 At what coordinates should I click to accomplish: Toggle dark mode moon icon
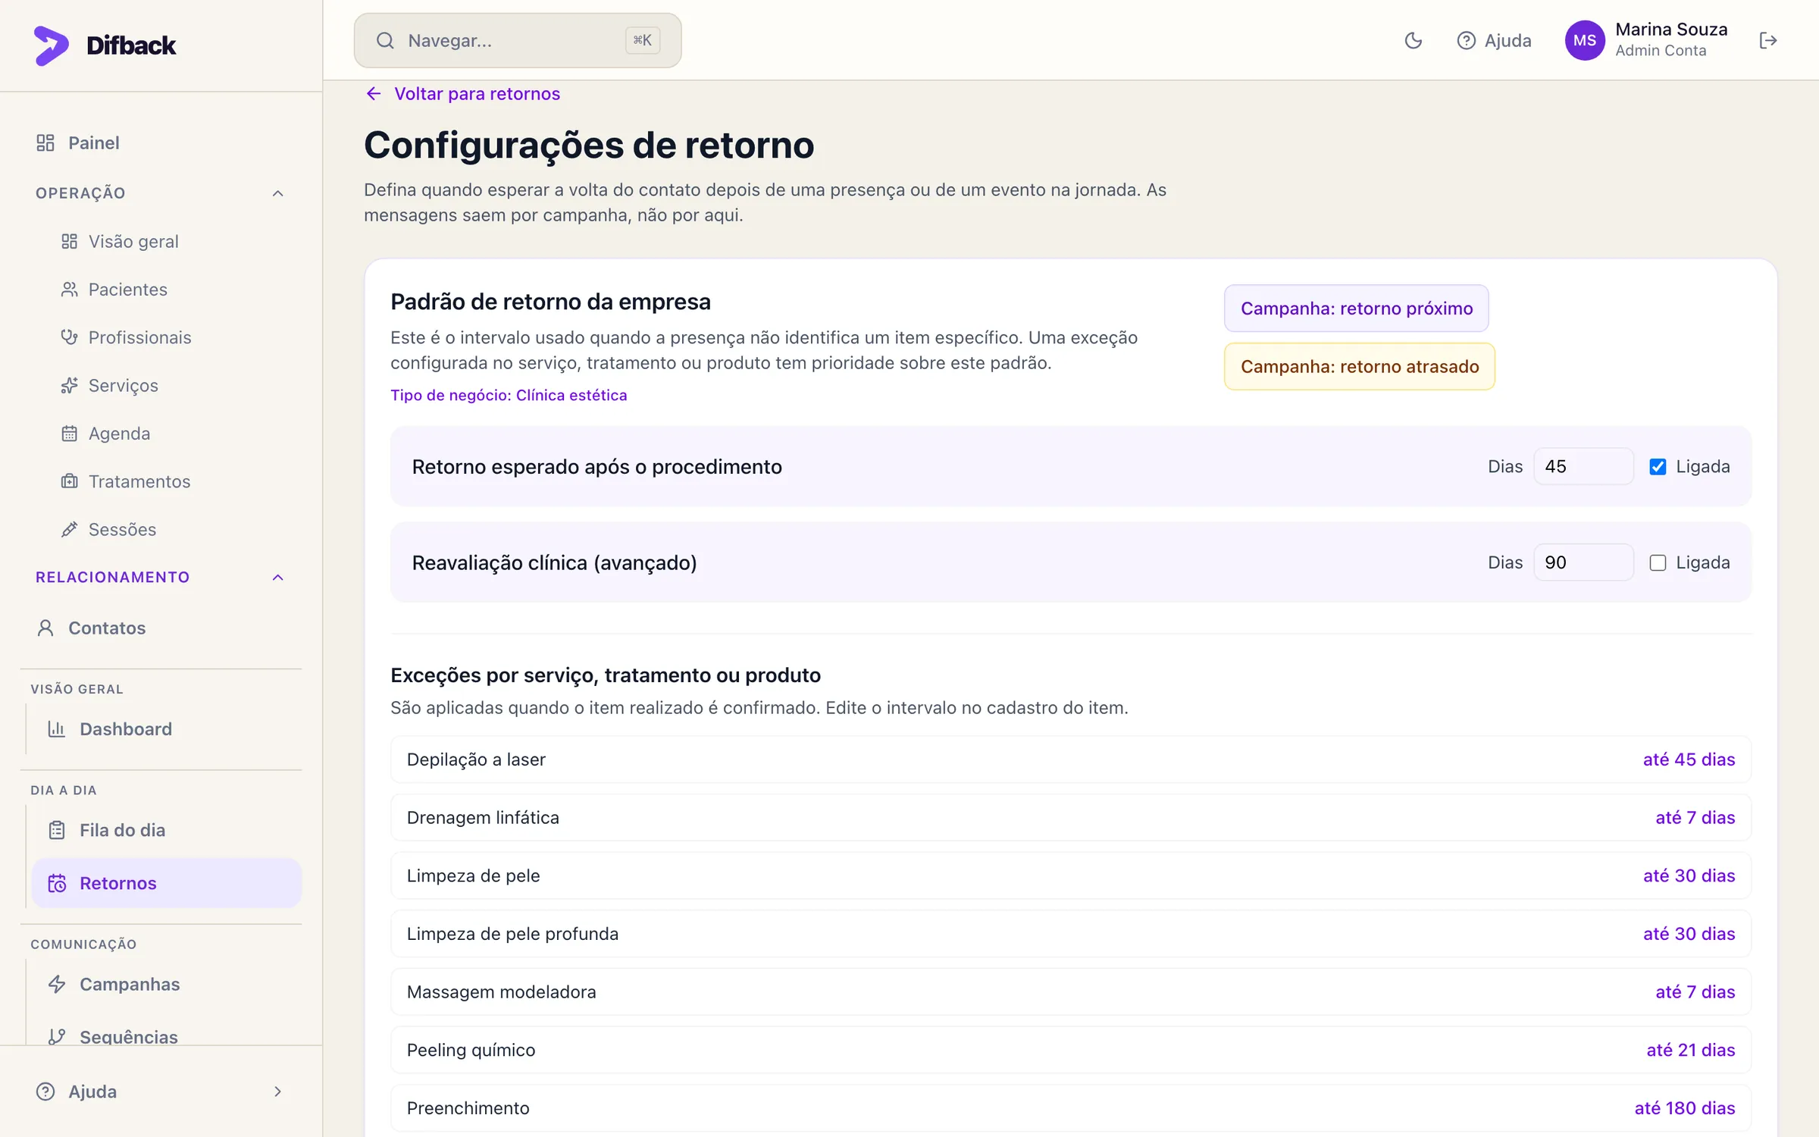(x=1414, y=40)
